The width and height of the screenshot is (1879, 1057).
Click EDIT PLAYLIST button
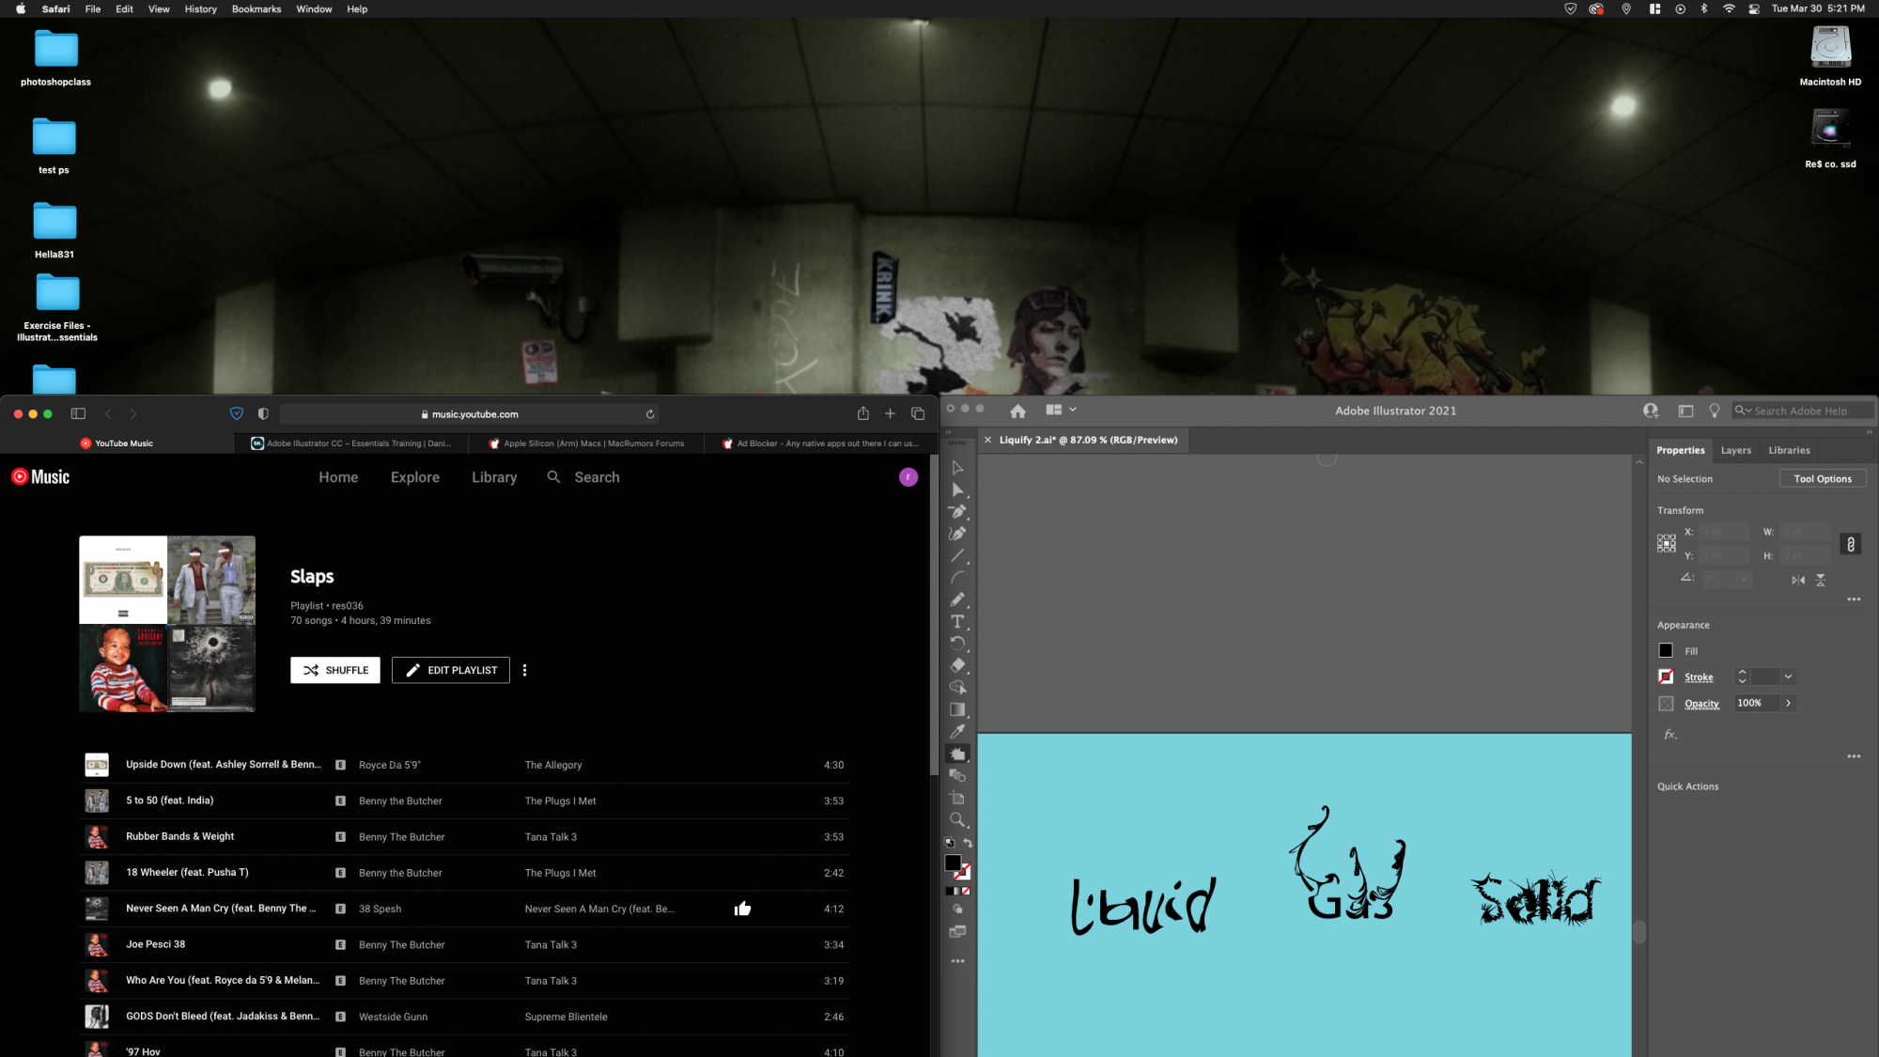click(451, 670)
